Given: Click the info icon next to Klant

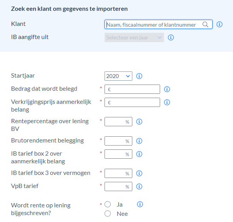Looking at the screenshot, I should pos(219,24).
